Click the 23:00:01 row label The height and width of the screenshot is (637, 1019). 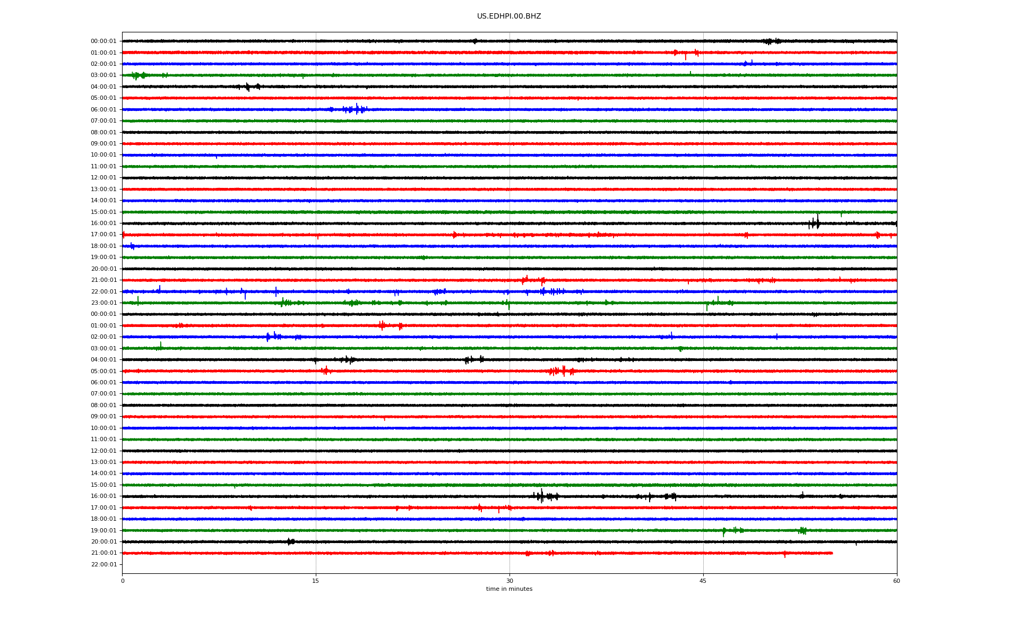coord(103,303)
